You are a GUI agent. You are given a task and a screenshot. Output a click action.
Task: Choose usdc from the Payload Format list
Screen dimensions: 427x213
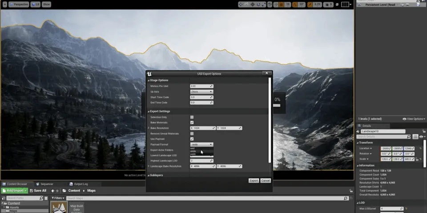pyautogui.click(x=193, y=154)
